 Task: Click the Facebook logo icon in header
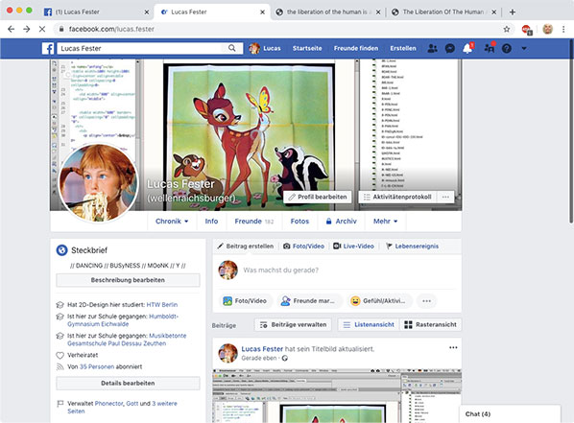(48, 48)
